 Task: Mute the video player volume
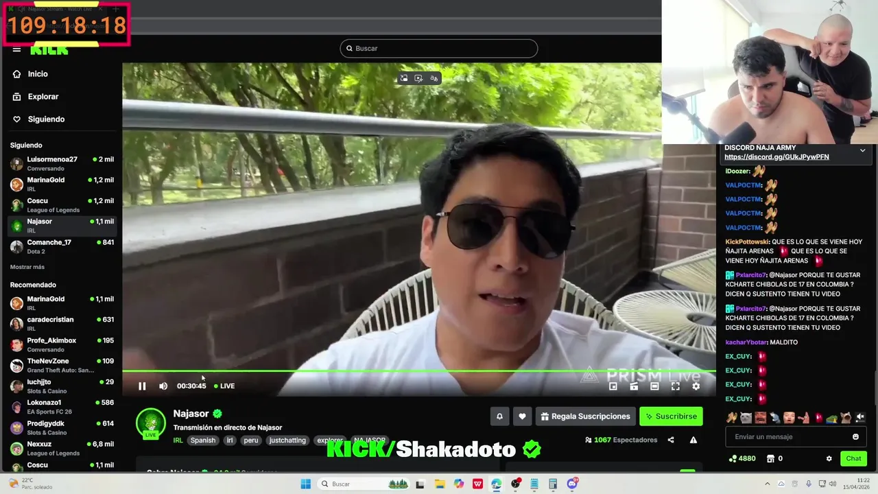(163, 386)
